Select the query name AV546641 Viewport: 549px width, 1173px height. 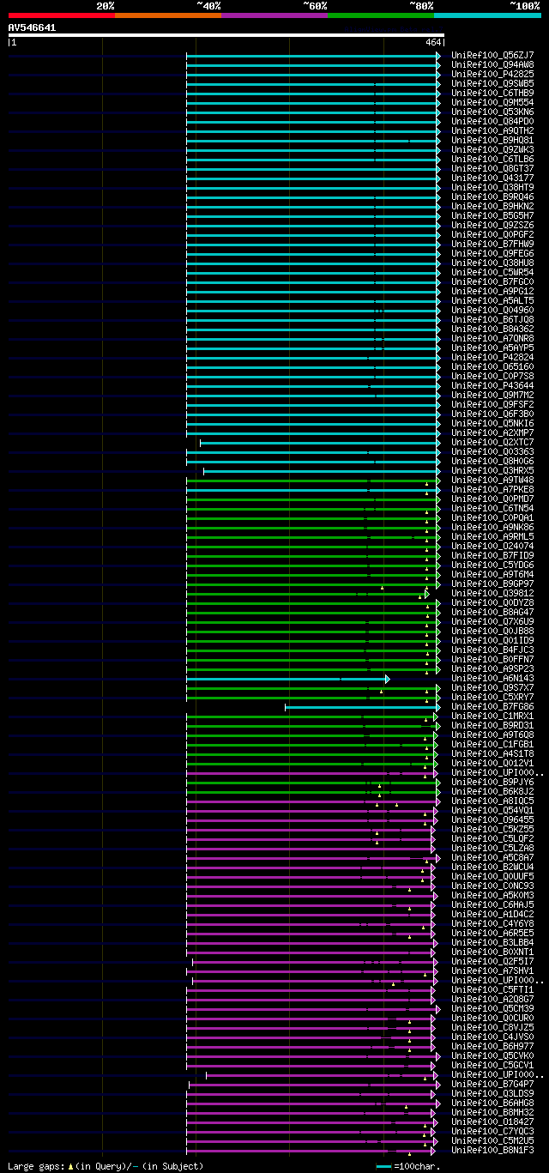(x=33, y=27)
